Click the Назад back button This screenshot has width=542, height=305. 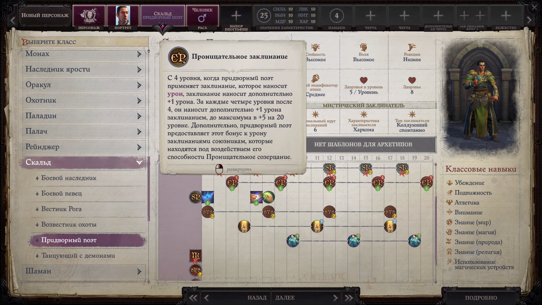coord(236,298)
